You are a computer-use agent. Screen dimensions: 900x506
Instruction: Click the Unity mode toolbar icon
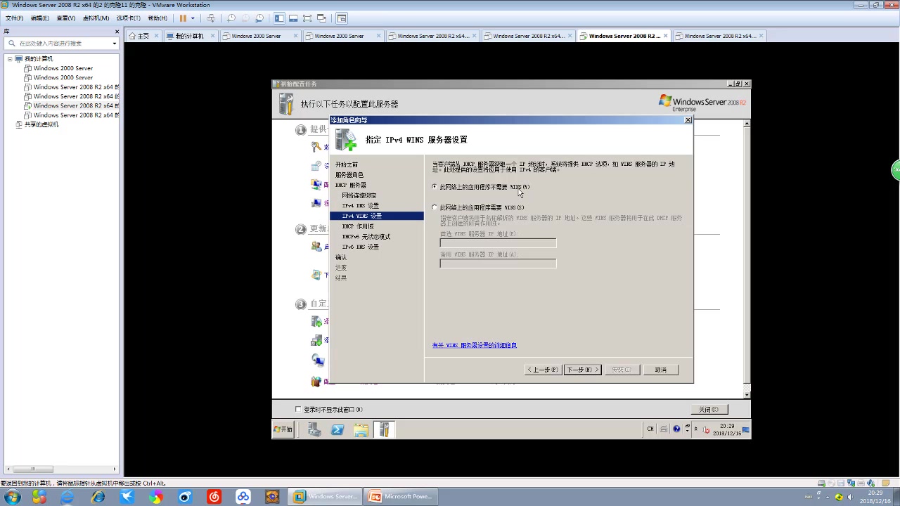tap(321, 18)
